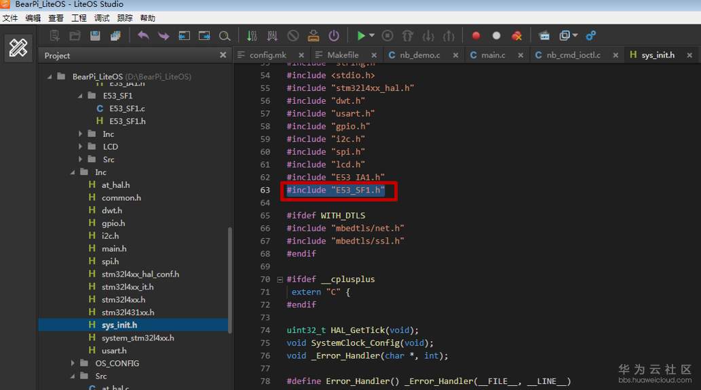Click the Search magnifier icon

(x=225, y=36)
